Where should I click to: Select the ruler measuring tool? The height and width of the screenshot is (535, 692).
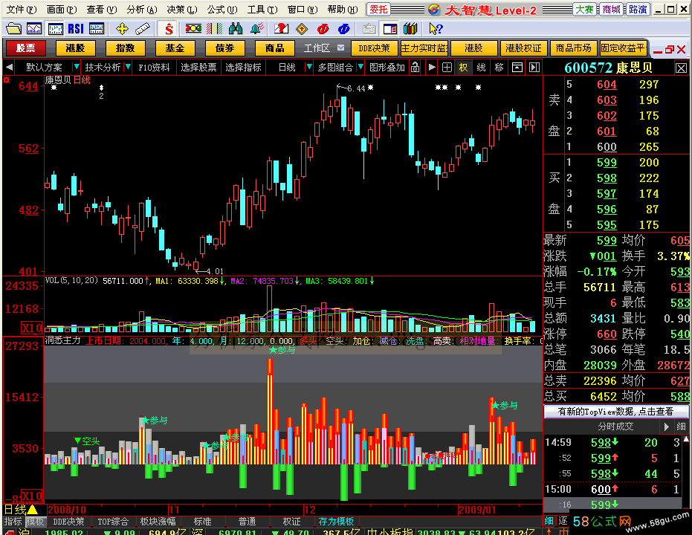(x=143, y=29)
